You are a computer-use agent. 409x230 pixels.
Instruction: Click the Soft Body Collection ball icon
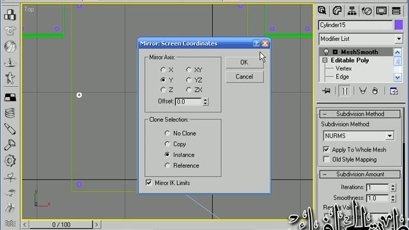pyautogui.click(x=10, y=47)
